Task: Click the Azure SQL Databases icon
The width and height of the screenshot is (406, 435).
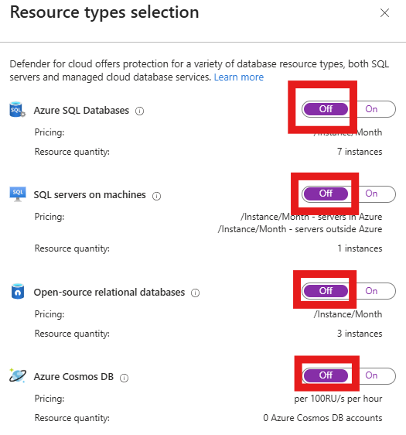Action: (18, 110)
